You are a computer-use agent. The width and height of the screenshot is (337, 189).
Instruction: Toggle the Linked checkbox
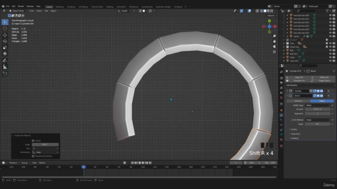(33, 141)
